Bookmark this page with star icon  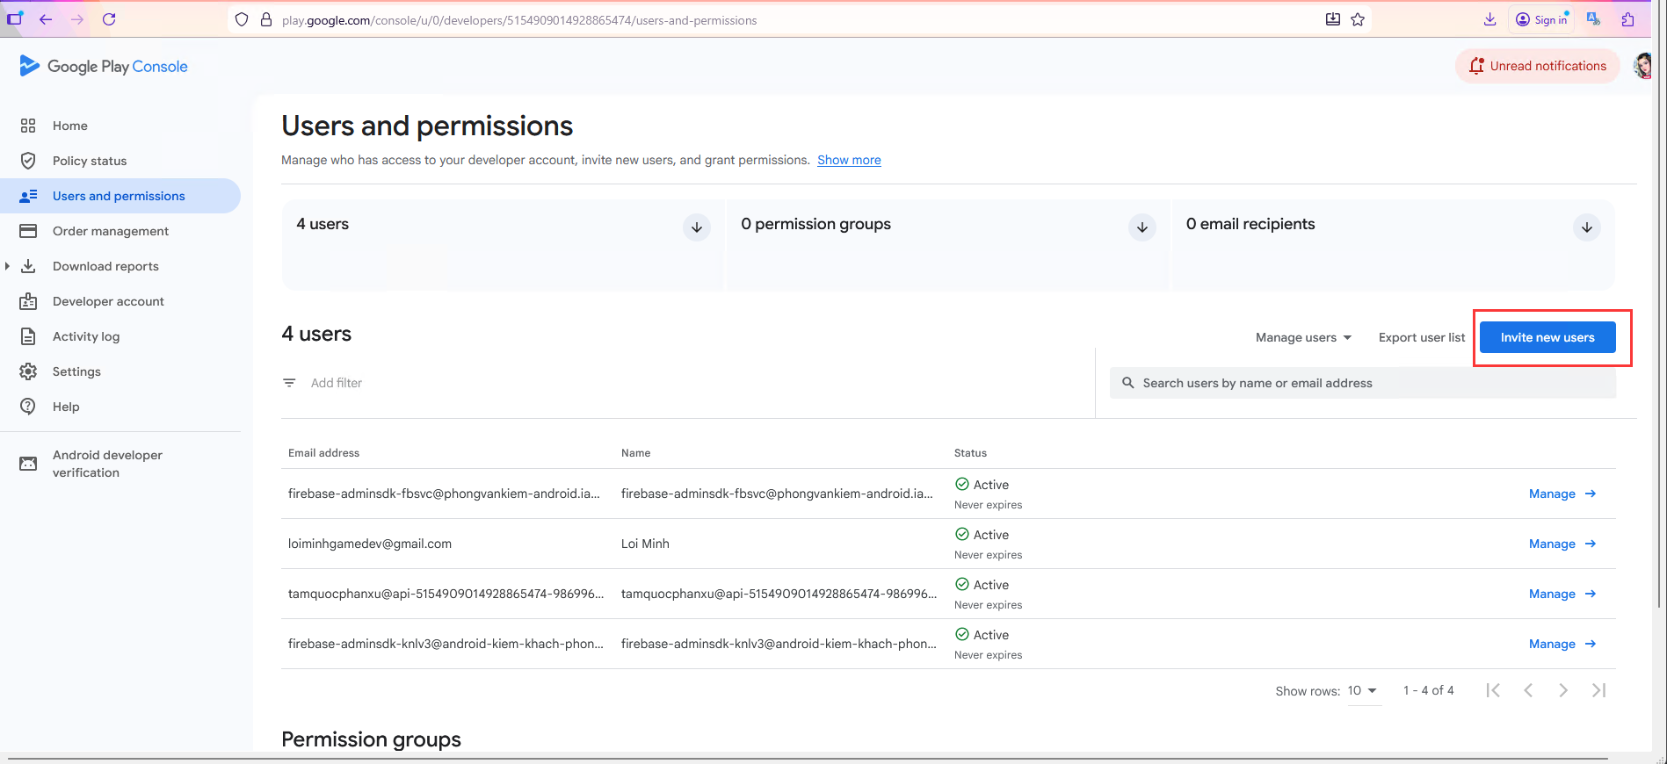coord(1358,19)
